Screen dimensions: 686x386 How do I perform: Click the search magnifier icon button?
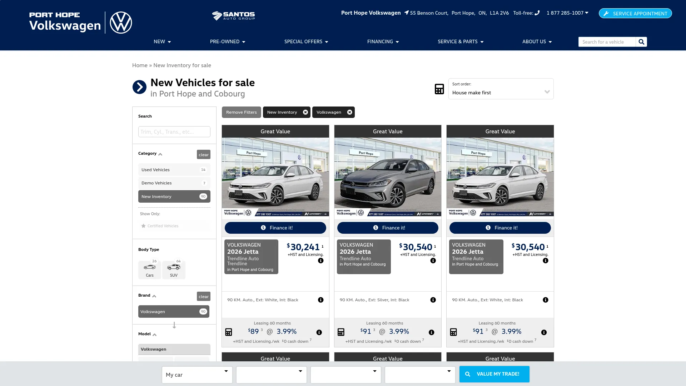(x=641, y=42)
